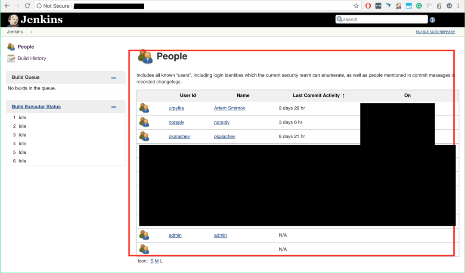
Task: Click executor 1 Idle row
Action: coord(66,118)
